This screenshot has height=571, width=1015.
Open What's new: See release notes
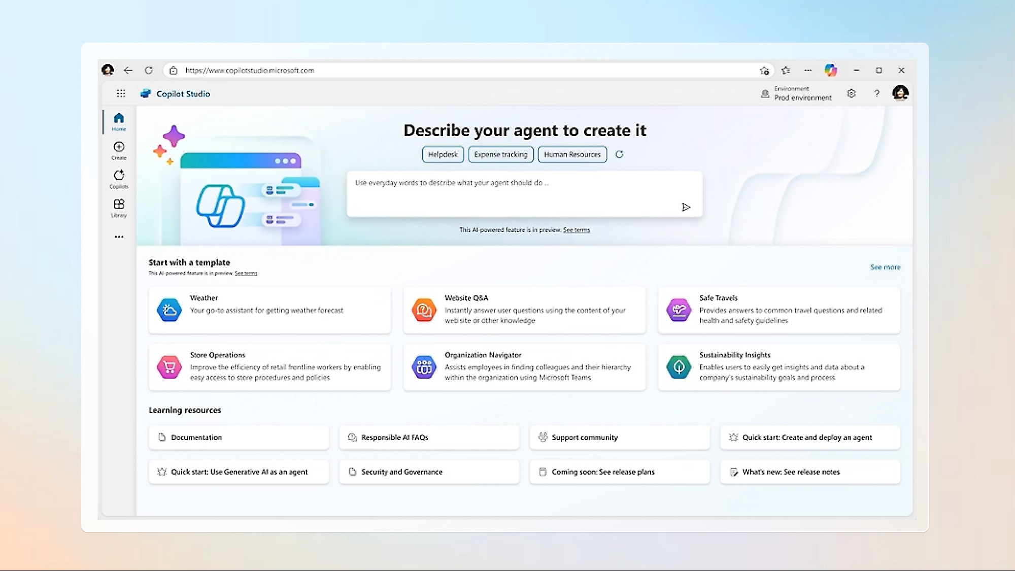[x=810, y=472]
